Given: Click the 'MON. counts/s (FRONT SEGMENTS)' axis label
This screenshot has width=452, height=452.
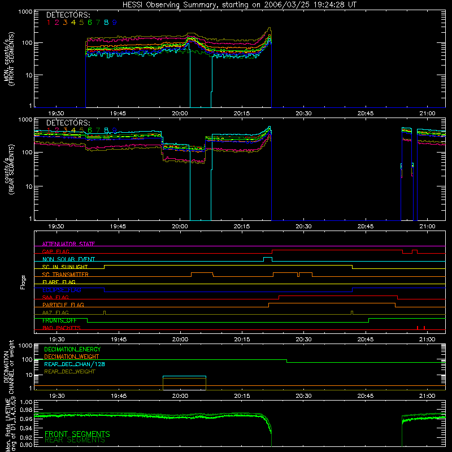Looking at the screenshot, I should click(8, 59).
